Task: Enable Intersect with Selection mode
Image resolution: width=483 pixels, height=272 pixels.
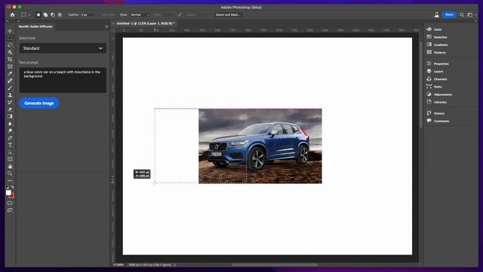Action: 60,14
